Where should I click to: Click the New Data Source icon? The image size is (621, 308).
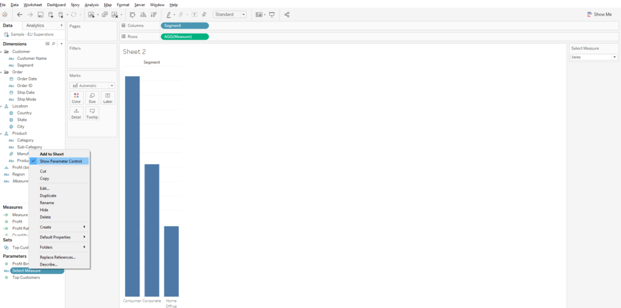[x=51, y=15]
